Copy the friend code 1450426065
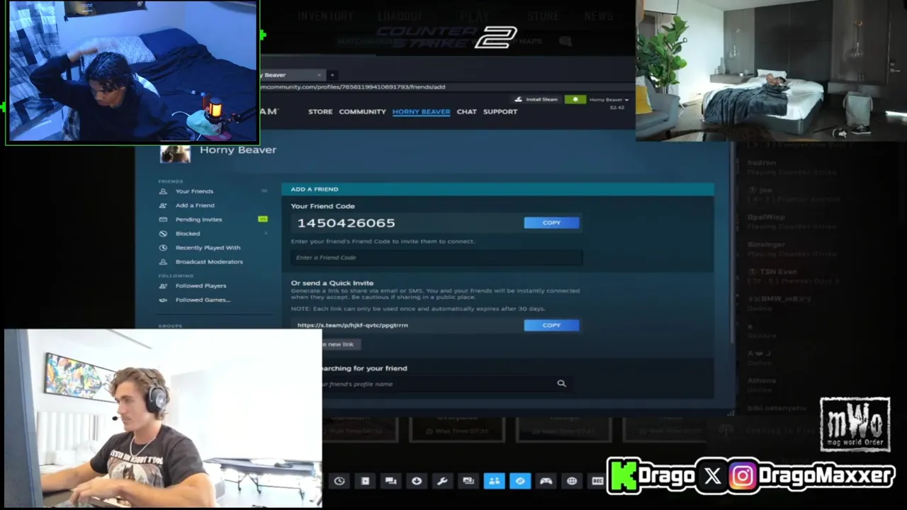 [x=551, y=223]
